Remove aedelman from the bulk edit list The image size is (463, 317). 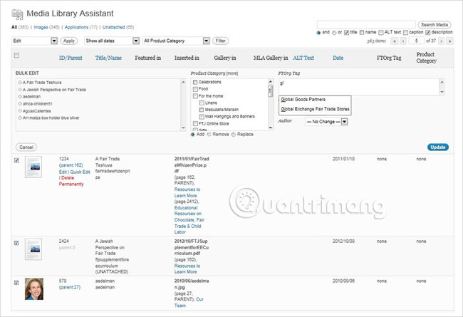(20, 96)
